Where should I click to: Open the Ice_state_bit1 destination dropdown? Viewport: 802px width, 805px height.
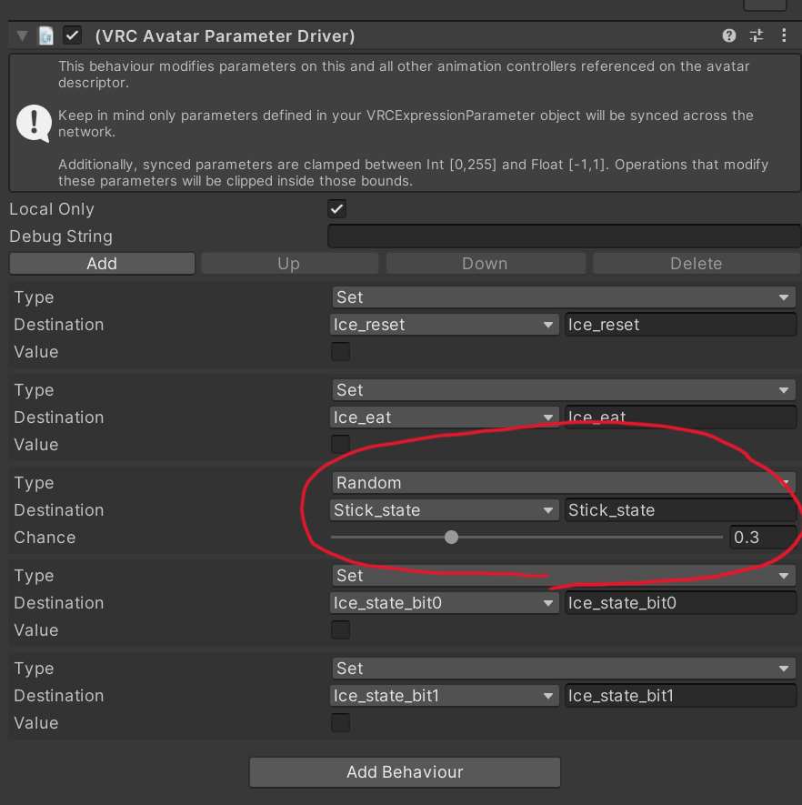pos(445,696)
